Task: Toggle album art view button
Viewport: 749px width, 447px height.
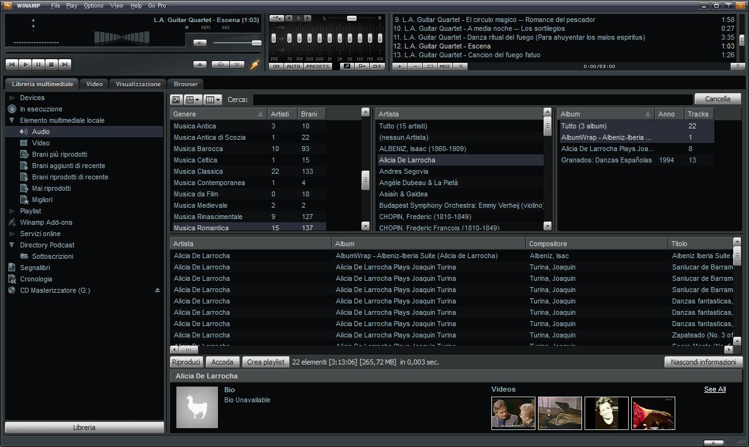Action: click(x=176, y=99)
